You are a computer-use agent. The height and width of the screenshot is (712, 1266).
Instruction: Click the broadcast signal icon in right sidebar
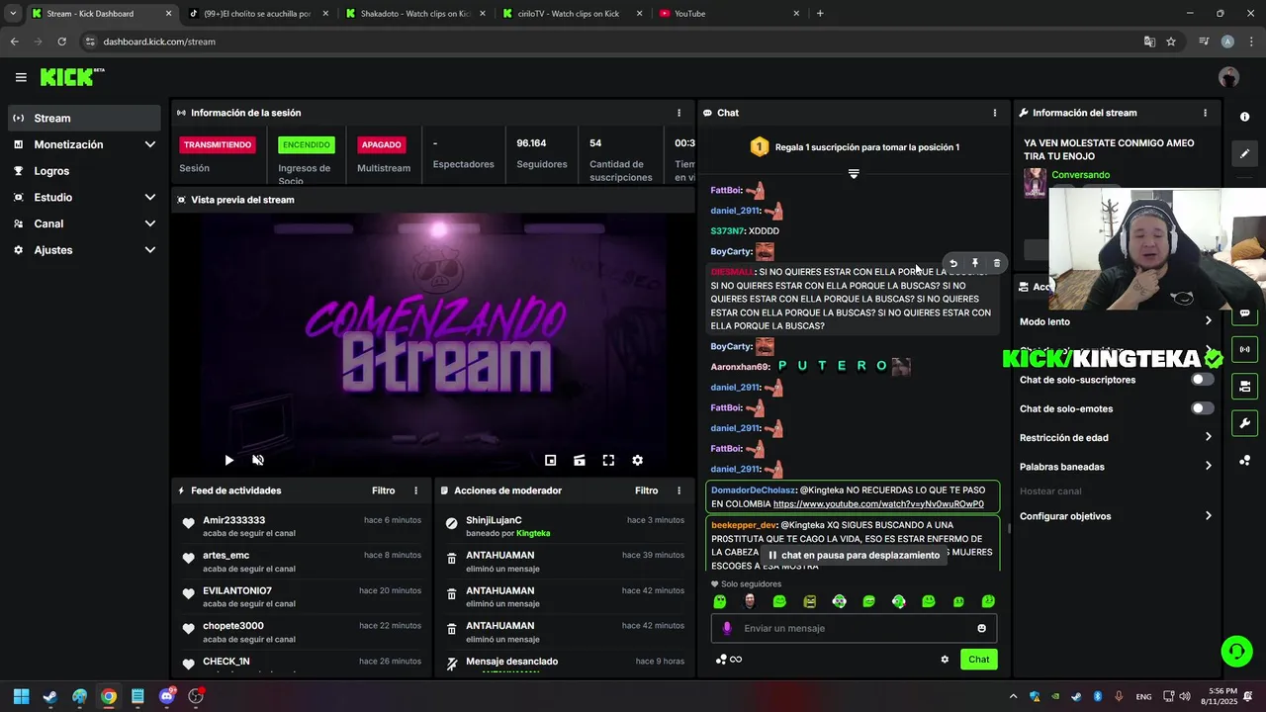tap(1244, 349)
